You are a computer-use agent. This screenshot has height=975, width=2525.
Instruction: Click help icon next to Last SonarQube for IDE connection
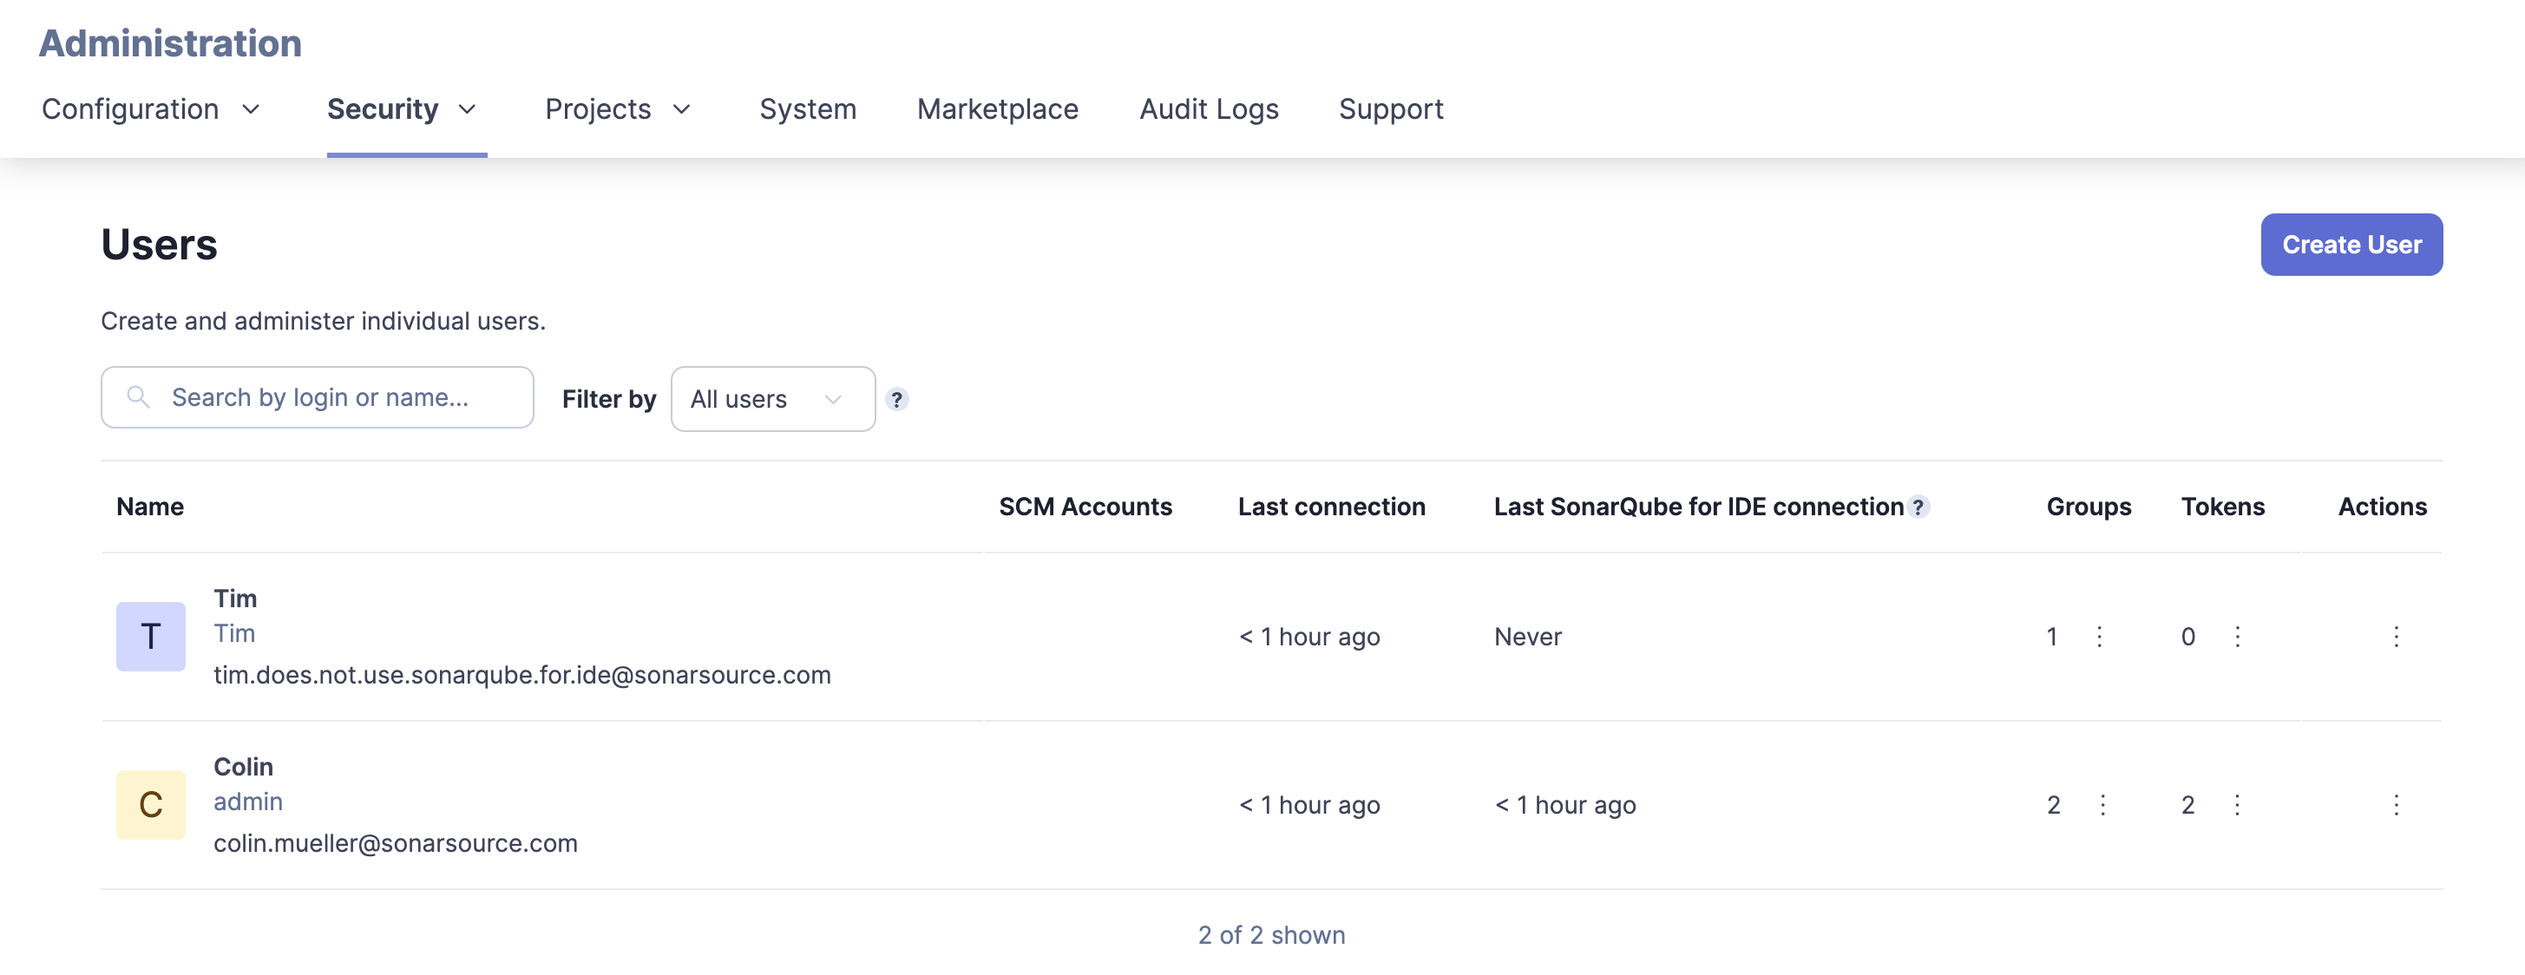(1920, 507)
